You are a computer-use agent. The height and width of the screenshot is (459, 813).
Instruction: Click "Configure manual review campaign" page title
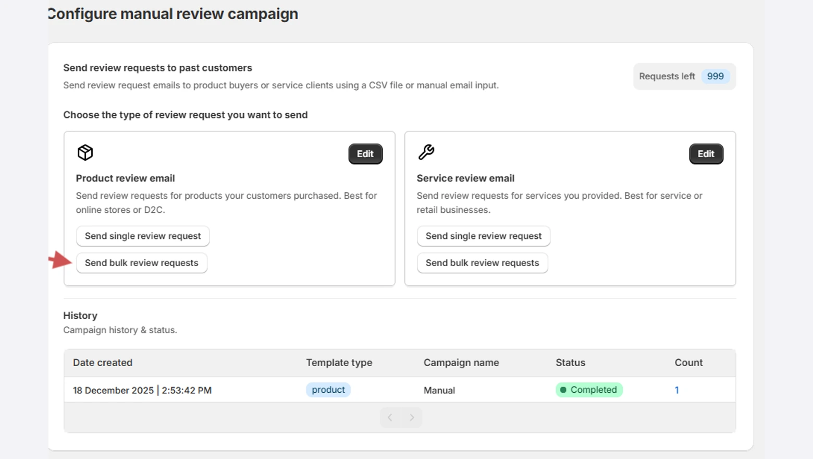coord(173,14)
